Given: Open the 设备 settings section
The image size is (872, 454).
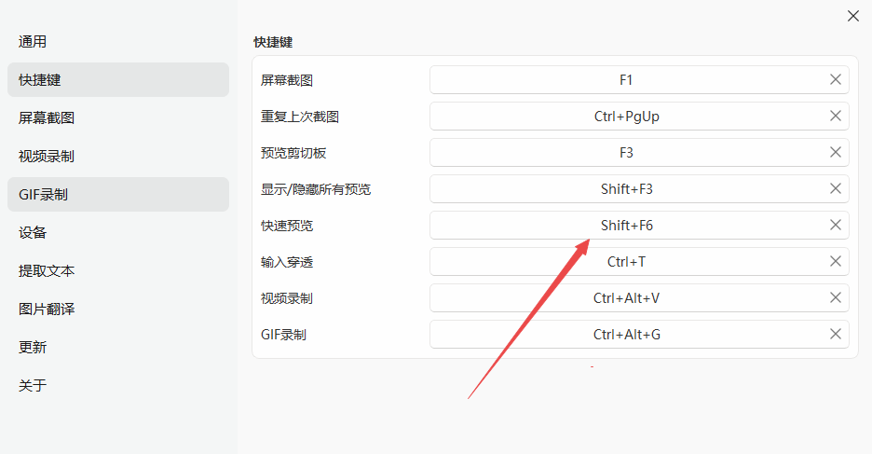Looking at the screenshot, I should (34, 233).
